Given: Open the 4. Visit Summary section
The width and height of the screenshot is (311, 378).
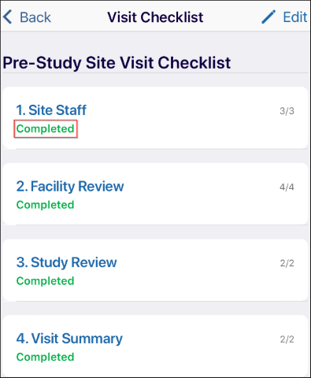Looking at the screenshot, I should [x=69, y=339].
